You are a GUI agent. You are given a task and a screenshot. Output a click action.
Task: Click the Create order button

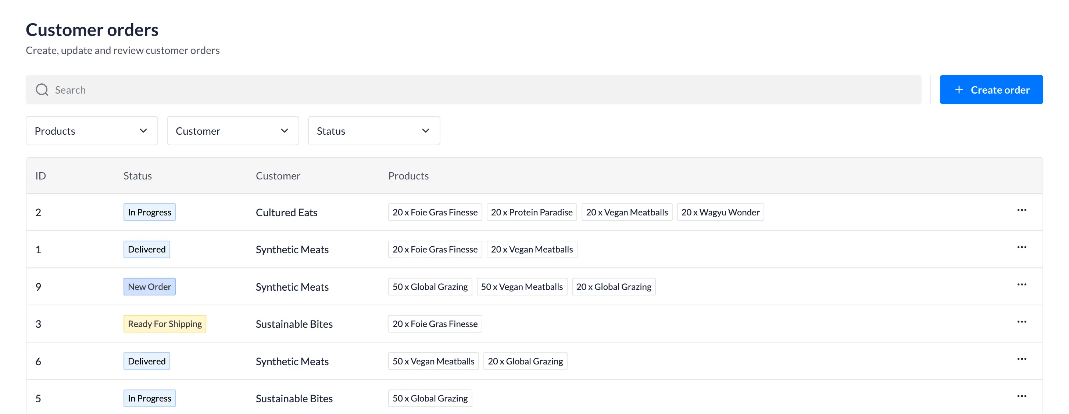point(991,90)
